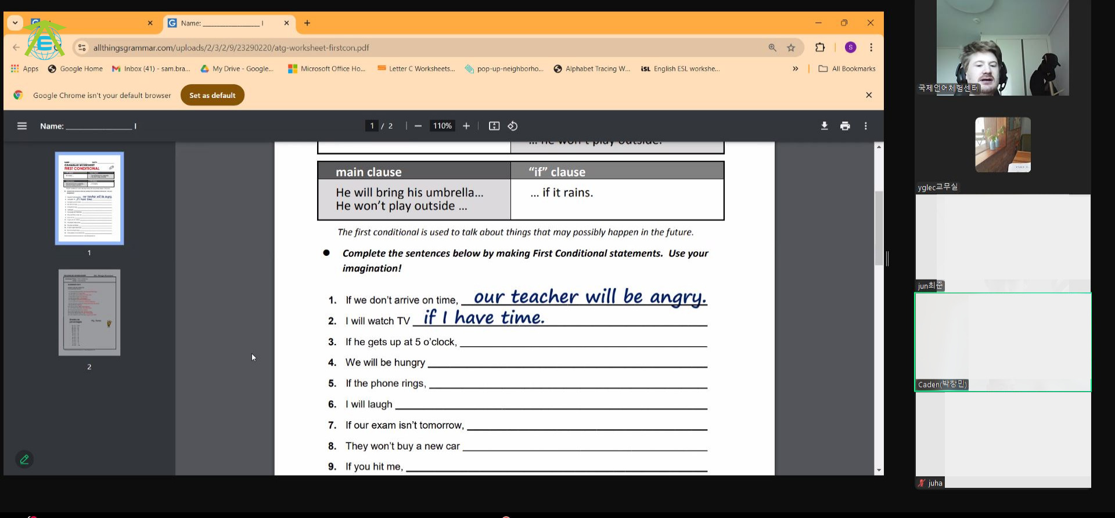Open the English ESL workshe... bookmark

(x=680, y=68)
